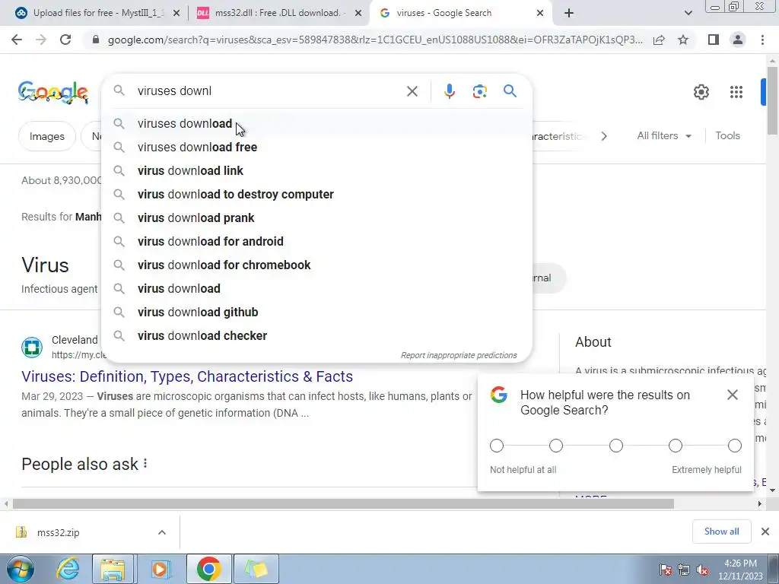Click in the Google search input field
Viewport: 779px width, 584px height.
(x=269, y=91)
